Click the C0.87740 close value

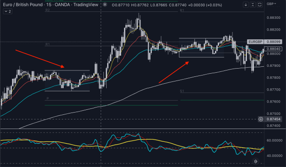(x=178, y=5)
